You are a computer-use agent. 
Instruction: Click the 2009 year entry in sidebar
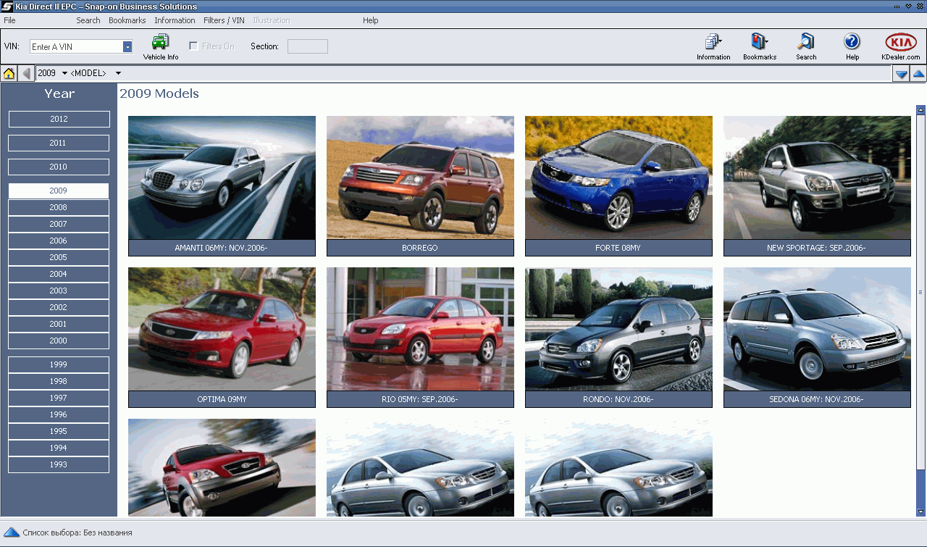(59, 191)
